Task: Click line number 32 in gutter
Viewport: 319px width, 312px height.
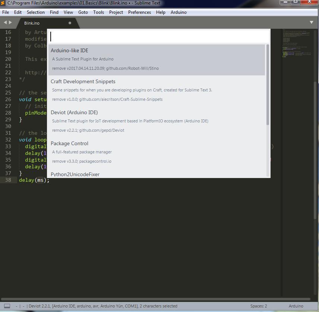Action: pyautogui.click(x=8, y=140)
